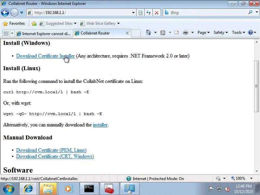Viewport: 260px width, 195px height.
Task: Click the 'installer' link for Linux
Action: pos(100,125)
